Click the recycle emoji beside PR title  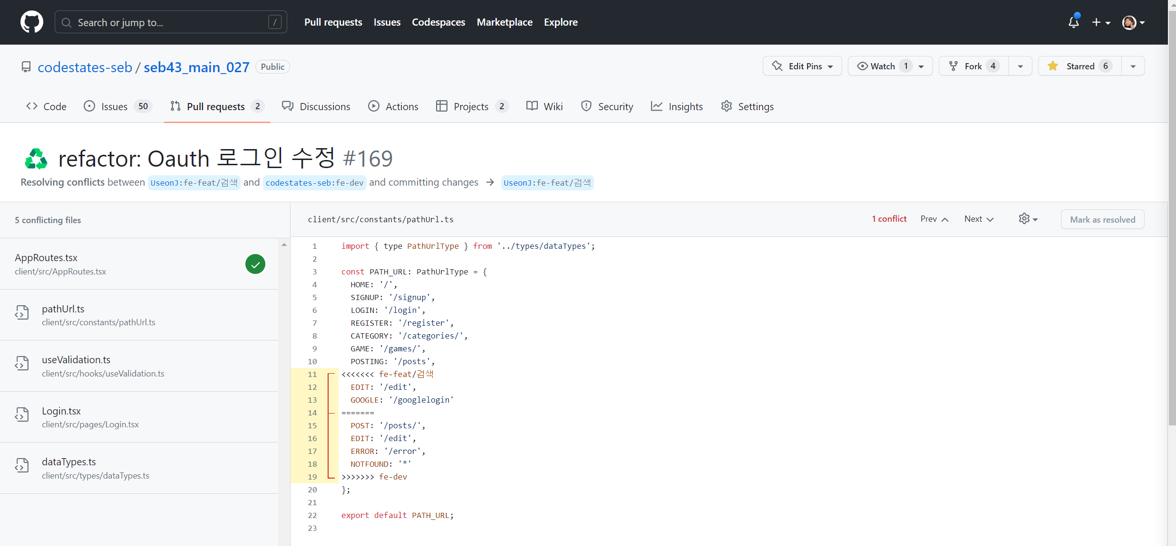click(36, 159)
